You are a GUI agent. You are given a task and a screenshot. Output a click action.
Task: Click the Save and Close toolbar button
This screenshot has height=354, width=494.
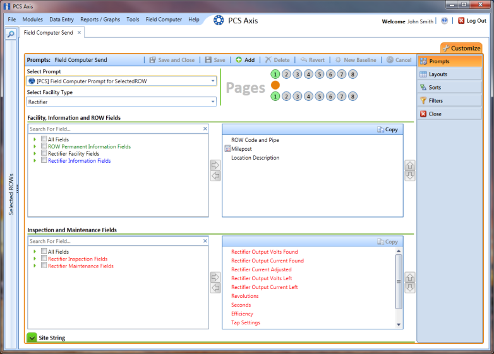172,60
